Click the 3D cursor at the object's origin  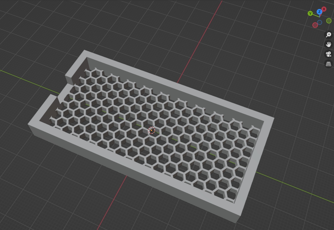pos(151,130)
